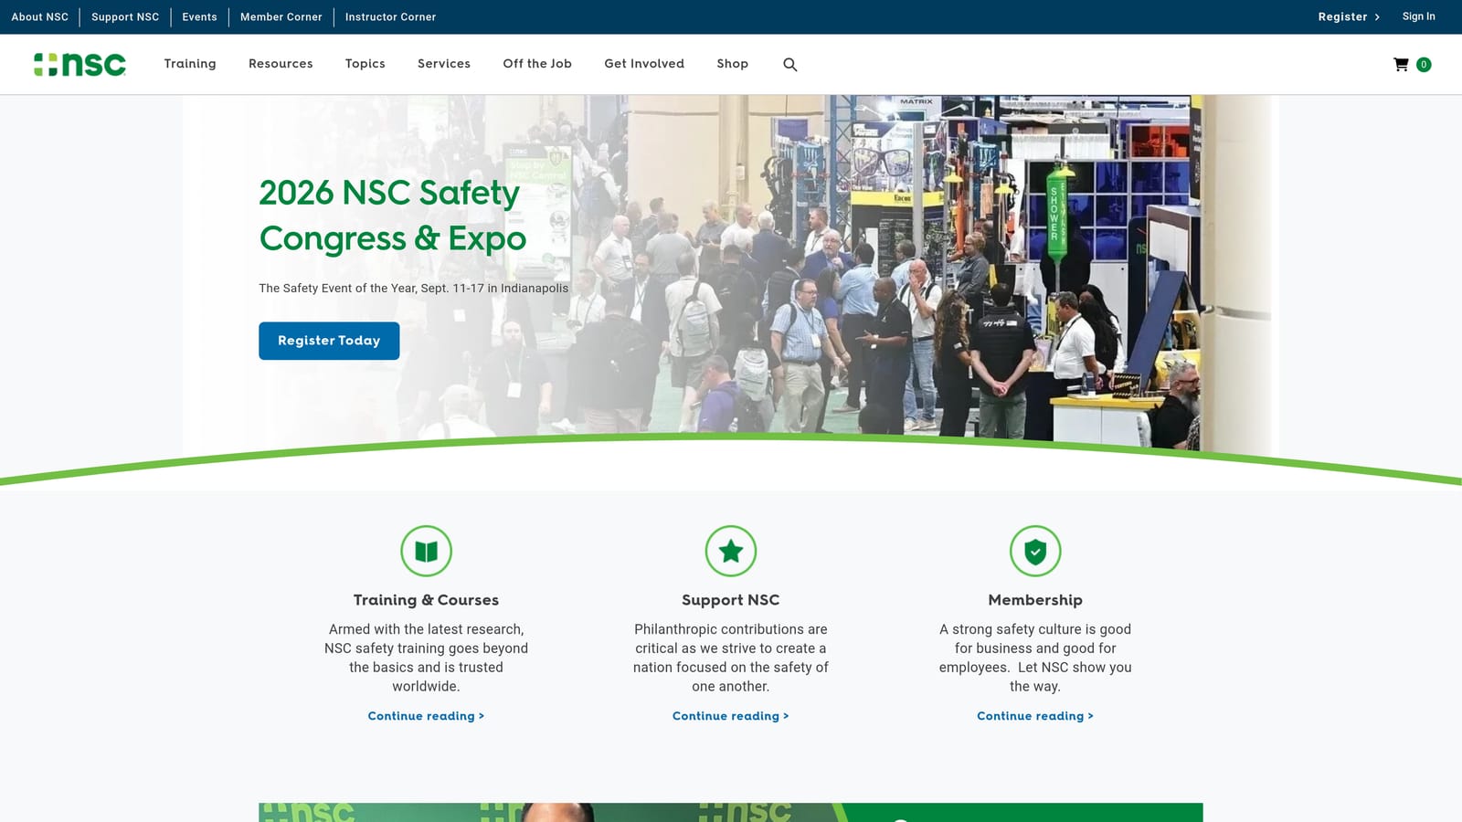Click the 2026 NSC Safety Congress & Expo heading

(393, 216)
